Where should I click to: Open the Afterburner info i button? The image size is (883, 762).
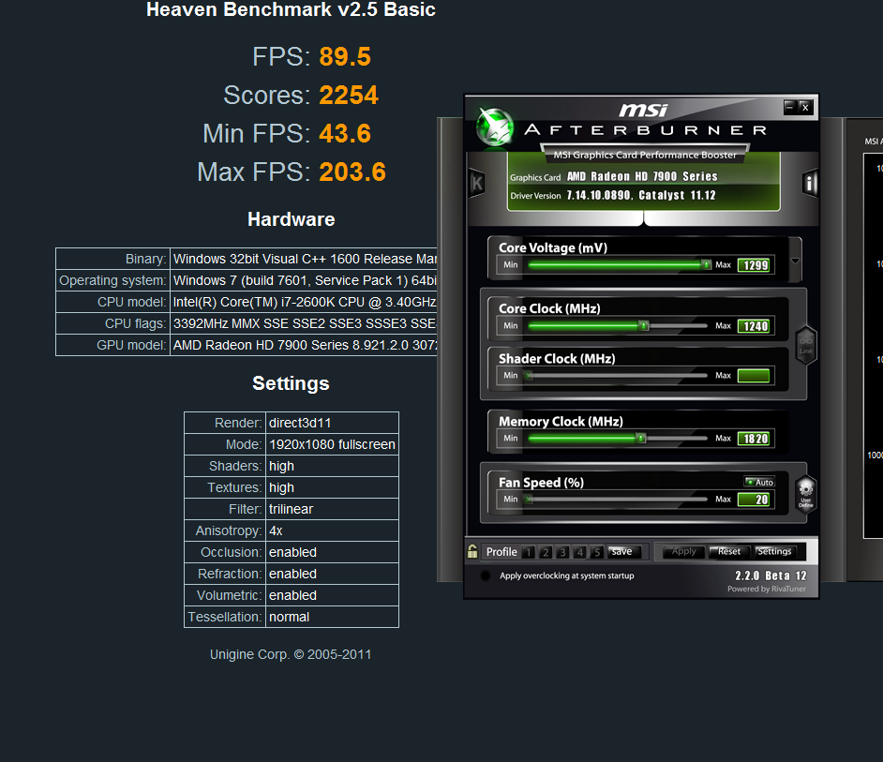click(809, 183)
